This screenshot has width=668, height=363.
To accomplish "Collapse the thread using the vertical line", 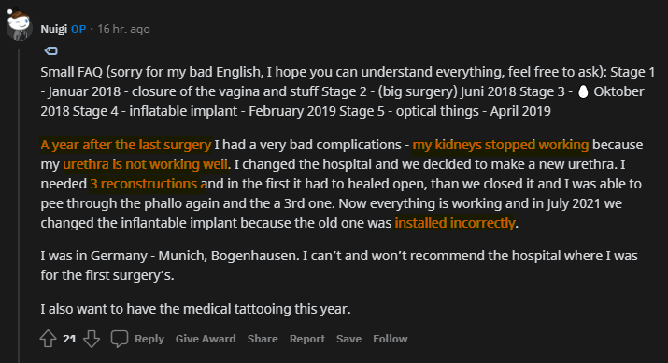I will [19, 204].
